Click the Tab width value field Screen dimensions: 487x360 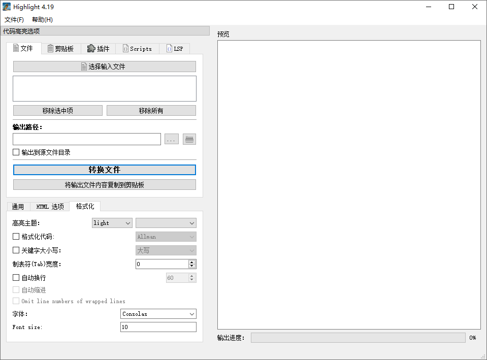[162, 264]
